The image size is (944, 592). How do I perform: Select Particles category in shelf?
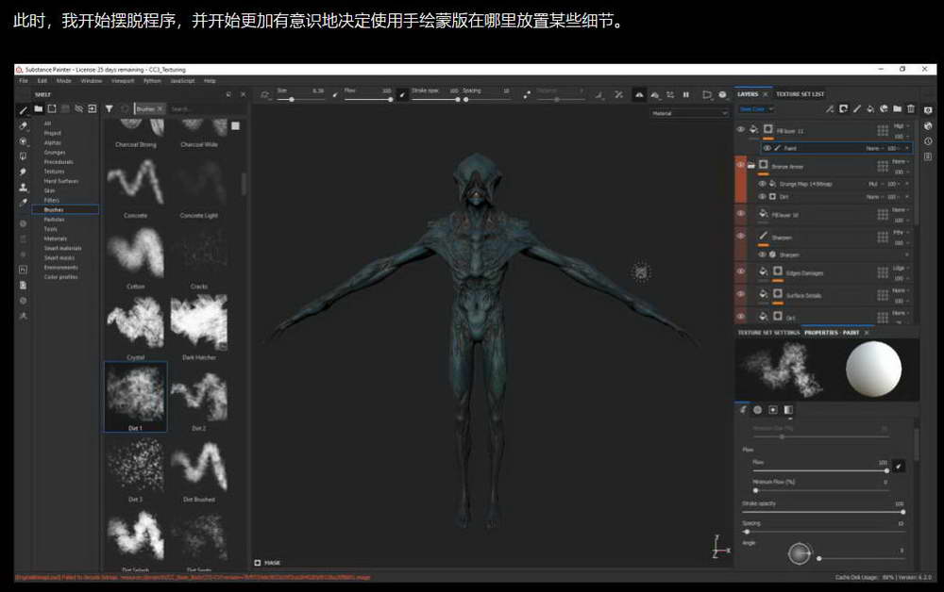54,220
